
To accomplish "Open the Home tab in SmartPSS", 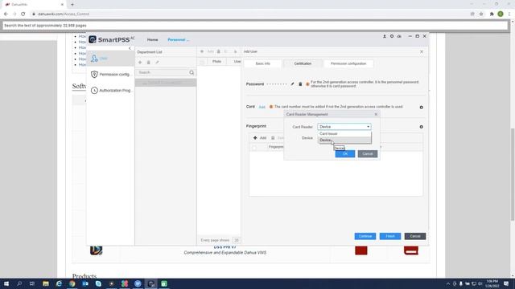I will pyautogui.click(x=152, y=39).
